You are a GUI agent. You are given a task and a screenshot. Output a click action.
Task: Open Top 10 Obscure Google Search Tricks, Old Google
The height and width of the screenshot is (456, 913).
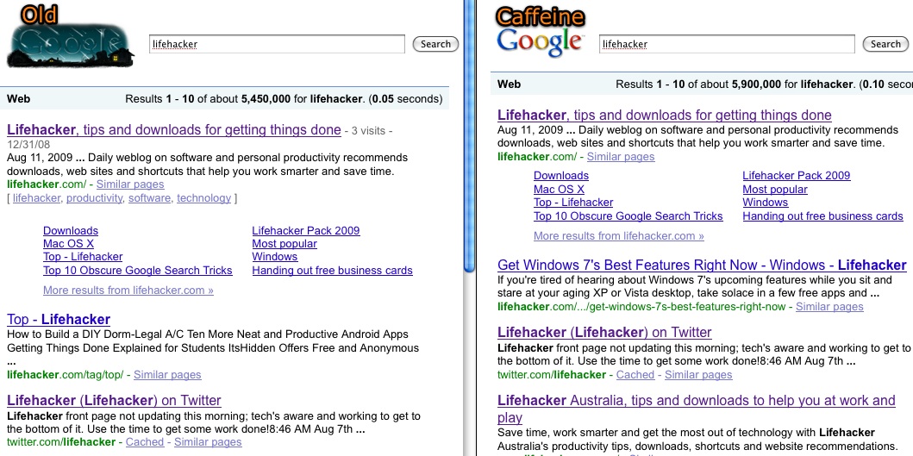click(x=137, y=270)
